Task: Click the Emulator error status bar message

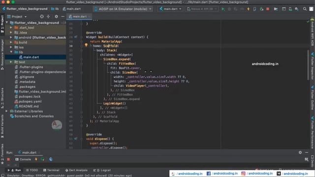Action: (69, 176)
